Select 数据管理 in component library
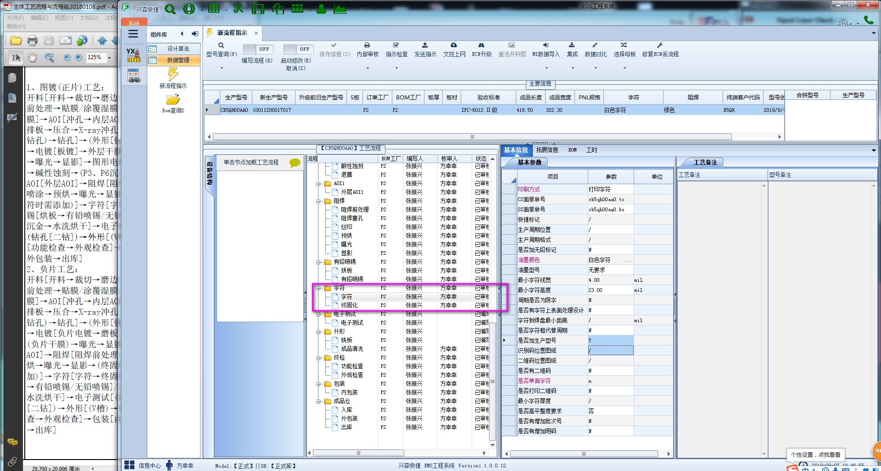The height and width of the screenshot is (471, 881). [x=174, y=60]
